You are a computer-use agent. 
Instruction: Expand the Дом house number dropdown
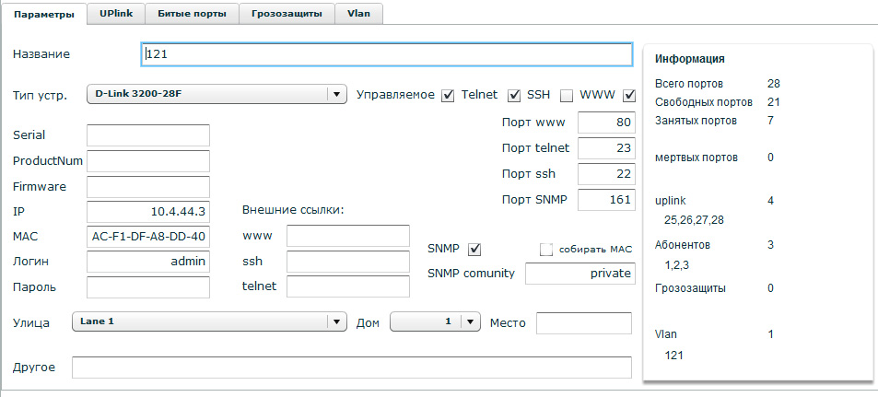pyautogui.click(x=435, y=321)
